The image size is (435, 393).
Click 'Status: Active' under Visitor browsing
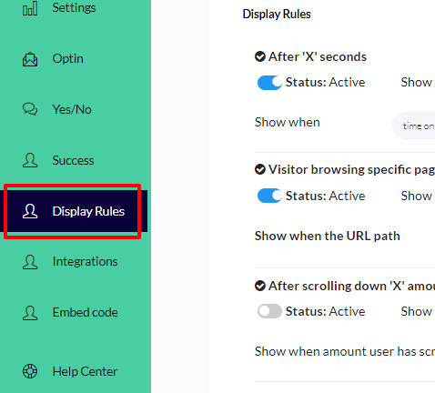click(325, 196)
